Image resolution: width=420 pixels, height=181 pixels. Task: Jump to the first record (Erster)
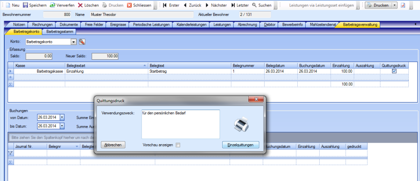[x=171, y=5]
